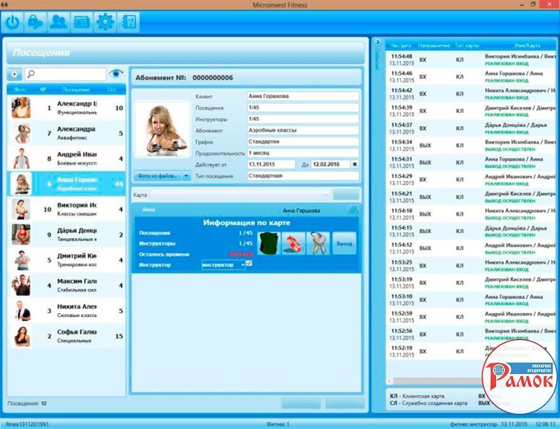Click the Клиент field with Анна Горшкова
The image size is (560, 429).
303,96
